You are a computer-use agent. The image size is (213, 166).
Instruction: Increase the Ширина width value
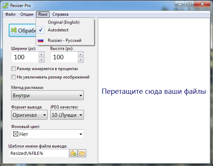pos(42,54)
